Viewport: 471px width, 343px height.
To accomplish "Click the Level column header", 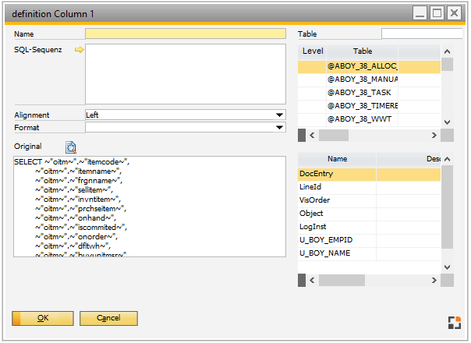I will tap(313, 51).
